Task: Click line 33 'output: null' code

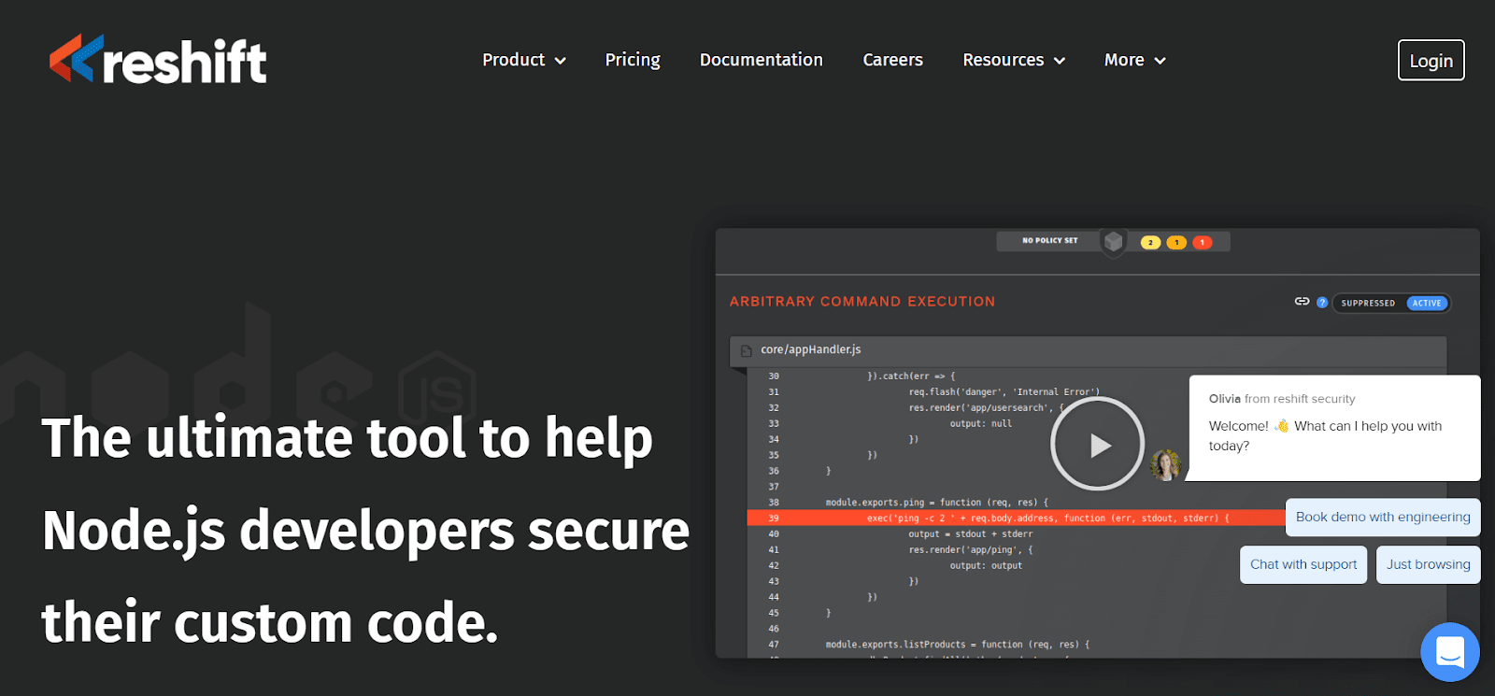Action: (981, 424)
